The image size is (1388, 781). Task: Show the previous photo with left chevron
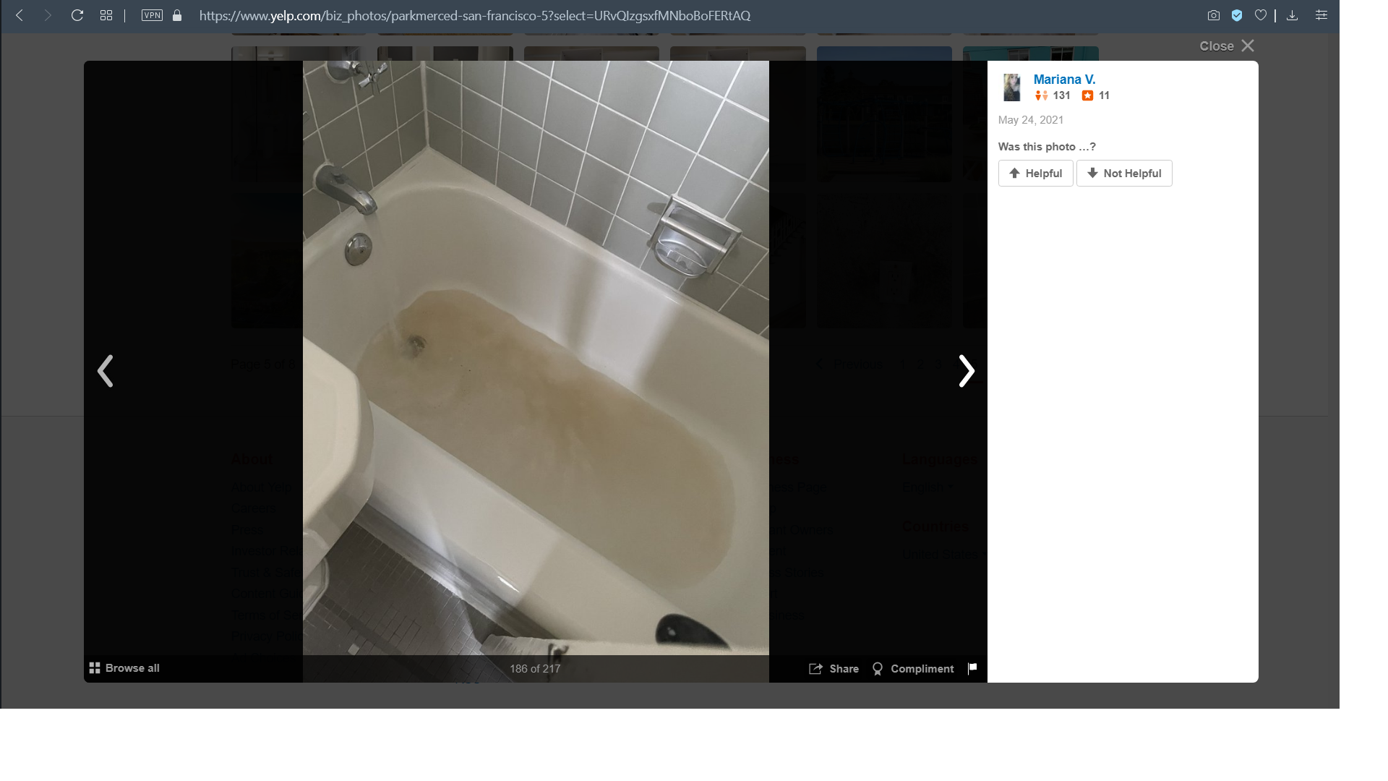pos(106,371)
